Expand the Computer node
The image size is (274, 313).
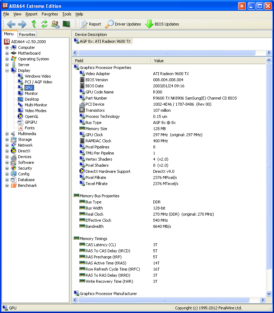click(7, 47)
